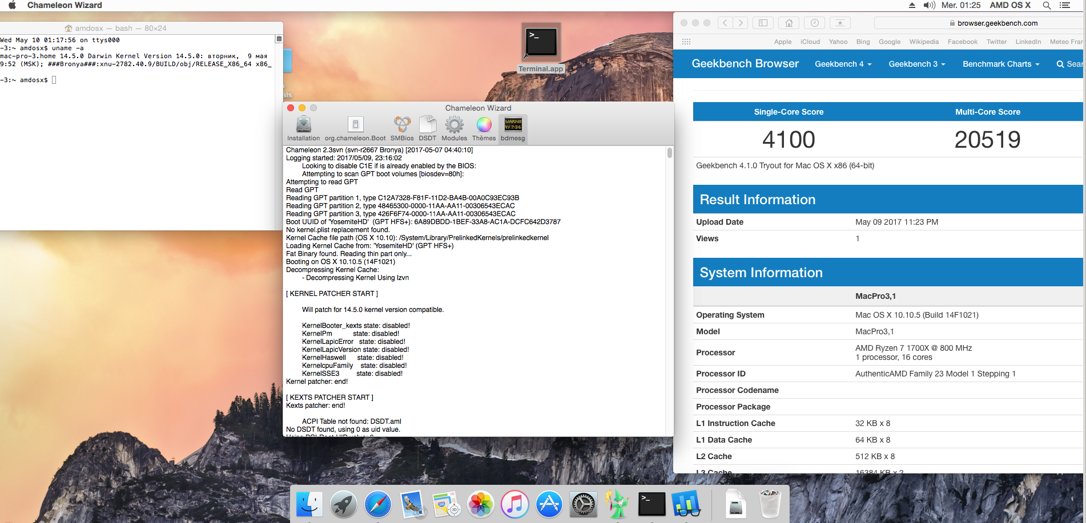The image size is (1086, 523).
Task: Click the Safari home button
Action: coord(789,23)
